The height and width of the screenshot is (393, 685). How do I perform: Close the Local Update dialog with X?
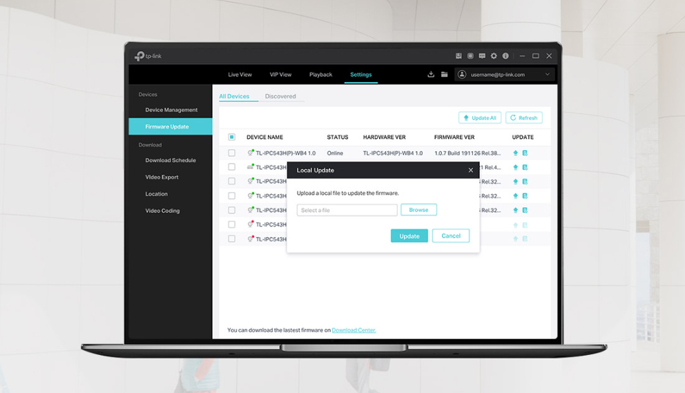click(x=470, y=170)
